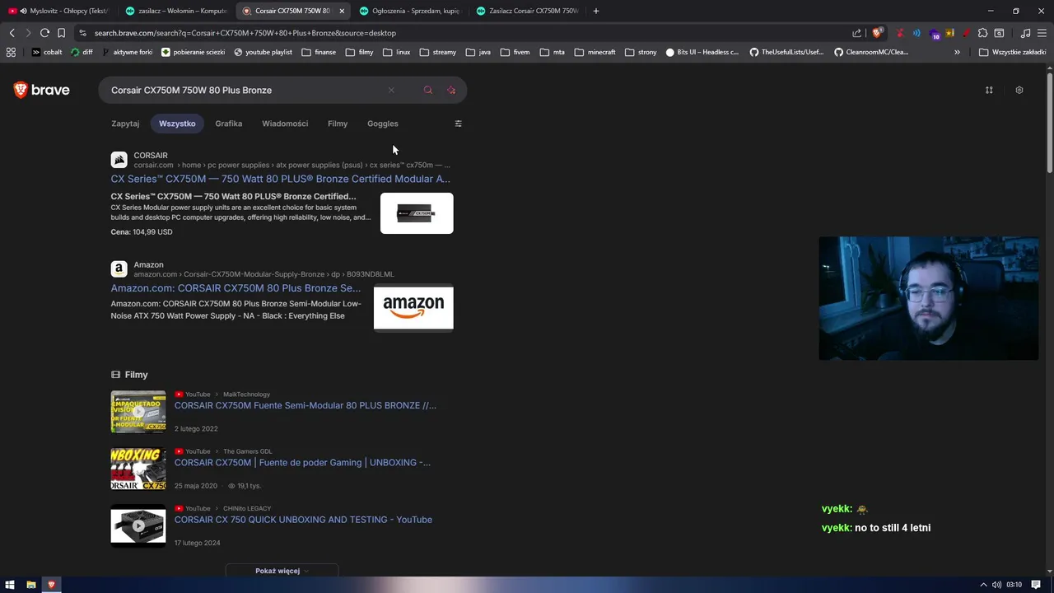The height and width of the screenshot is (593, 1054).
Task: Open the youtube playlist bookmark
Action: 263,52
